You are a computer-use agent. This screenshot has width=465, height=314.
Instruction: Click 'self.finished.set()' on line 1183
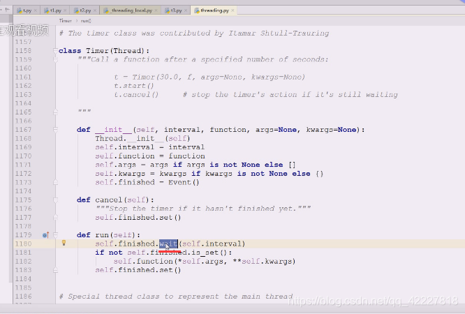point(138,270)
